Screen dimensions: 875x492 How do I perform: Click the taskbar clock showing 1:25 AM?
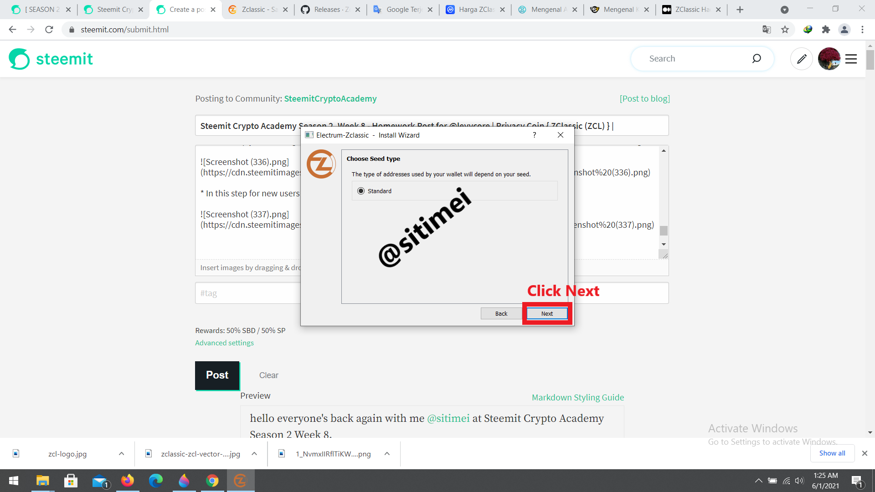click(x=825, y=481)
